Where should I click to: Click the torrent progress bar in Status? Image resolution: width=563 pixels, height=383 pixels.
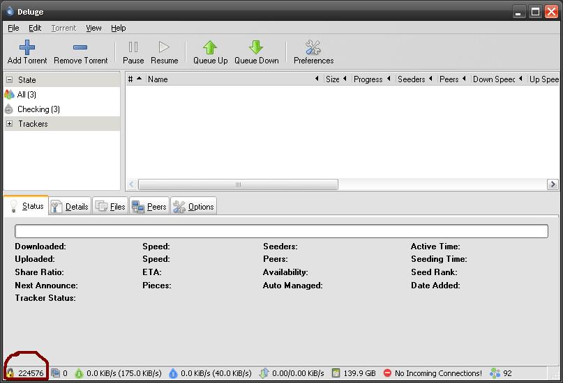click(282, 231)
